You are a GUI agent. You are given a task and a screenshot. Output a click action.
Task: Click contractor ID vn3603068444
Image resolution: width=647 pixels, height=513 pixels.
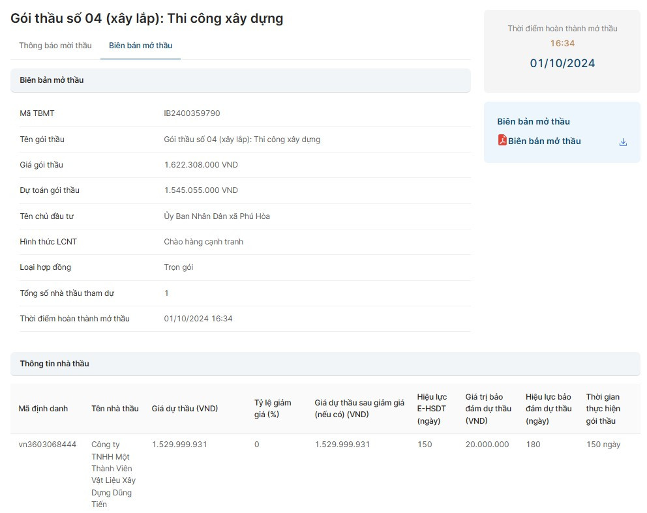click(48, 445)
